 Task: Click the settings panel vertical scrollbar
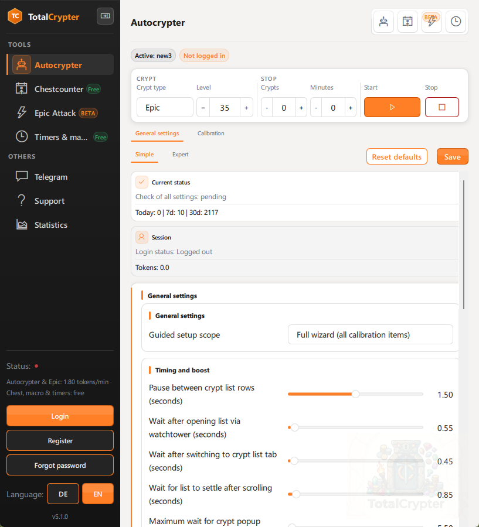(464, 245)
